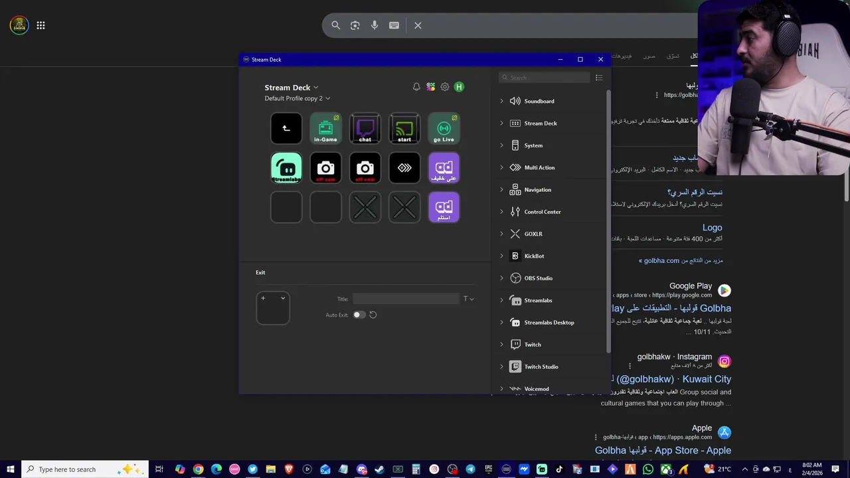Click the Soundboard speaker icon
850x478 pixels.
[x=515, y=101]
